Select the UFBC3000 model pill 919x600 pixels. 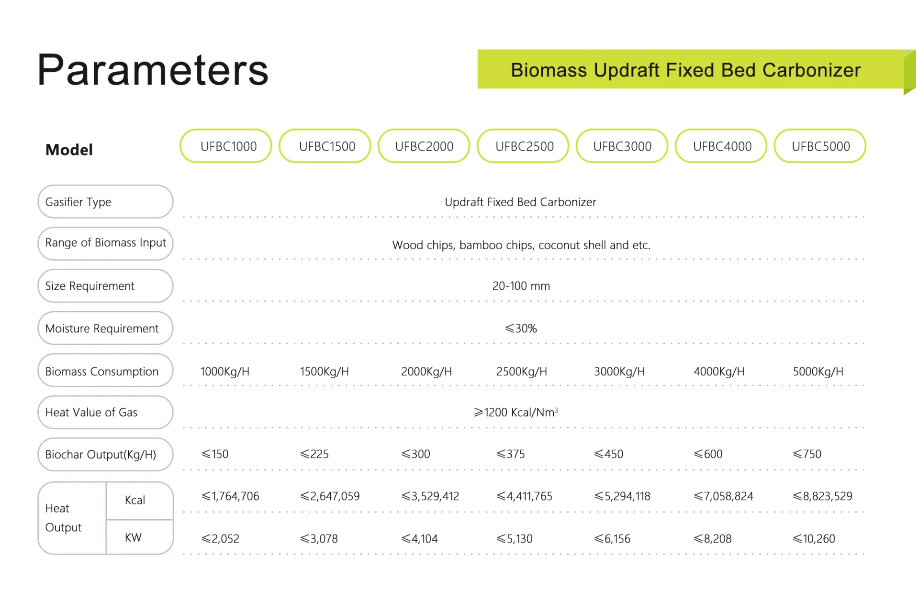622,146
